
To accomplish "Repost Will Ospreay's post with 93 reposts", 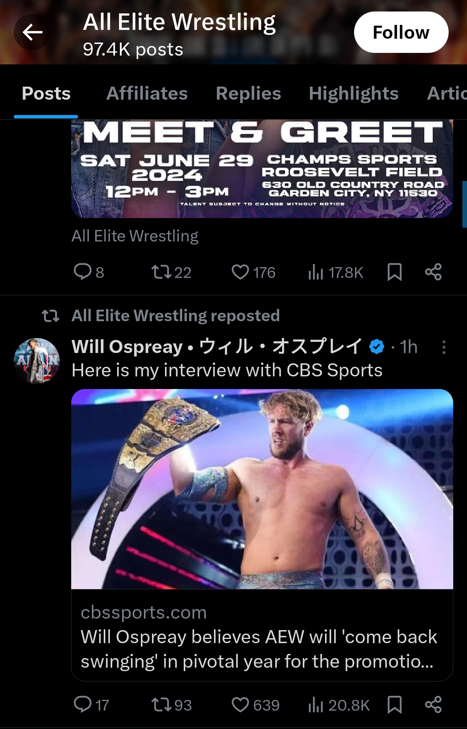I will (171, 704).
